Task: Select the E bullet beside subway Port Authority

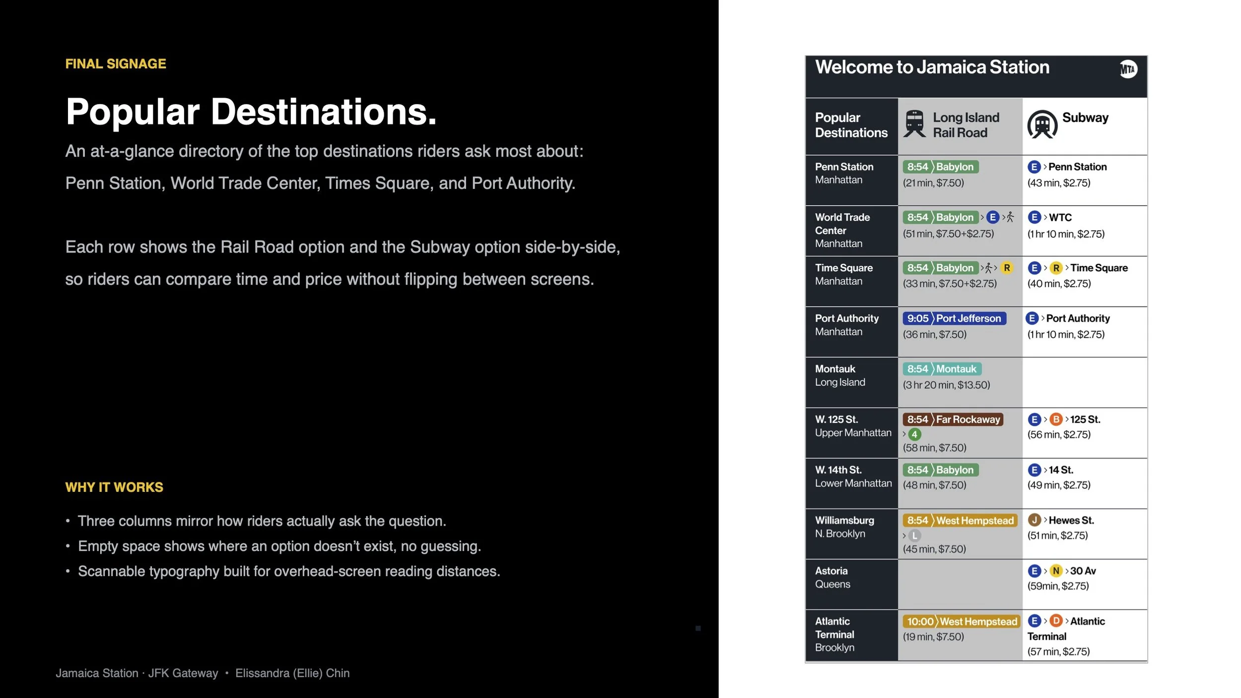Action: (1032, 318)
